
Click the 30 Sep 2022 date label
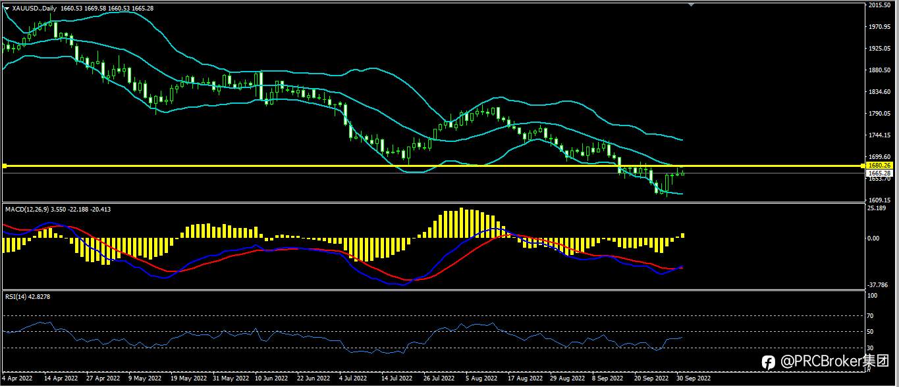[x=693, y=378]
